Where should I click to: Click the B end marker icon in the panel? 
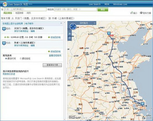point(4,43)
